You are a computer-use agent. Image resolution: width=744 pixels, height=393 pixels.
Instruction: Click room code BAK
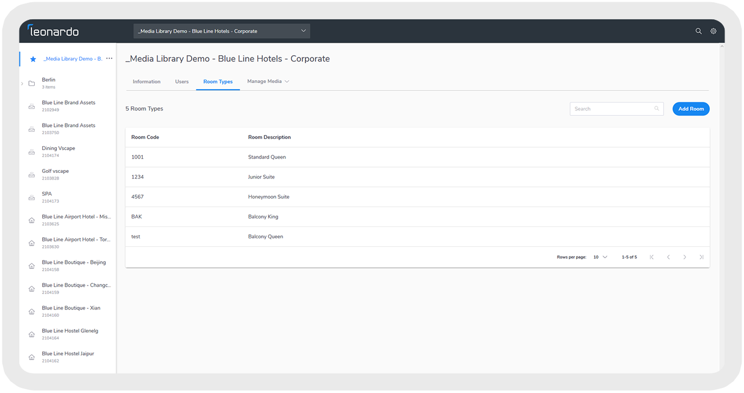click(x=137, y=217)
